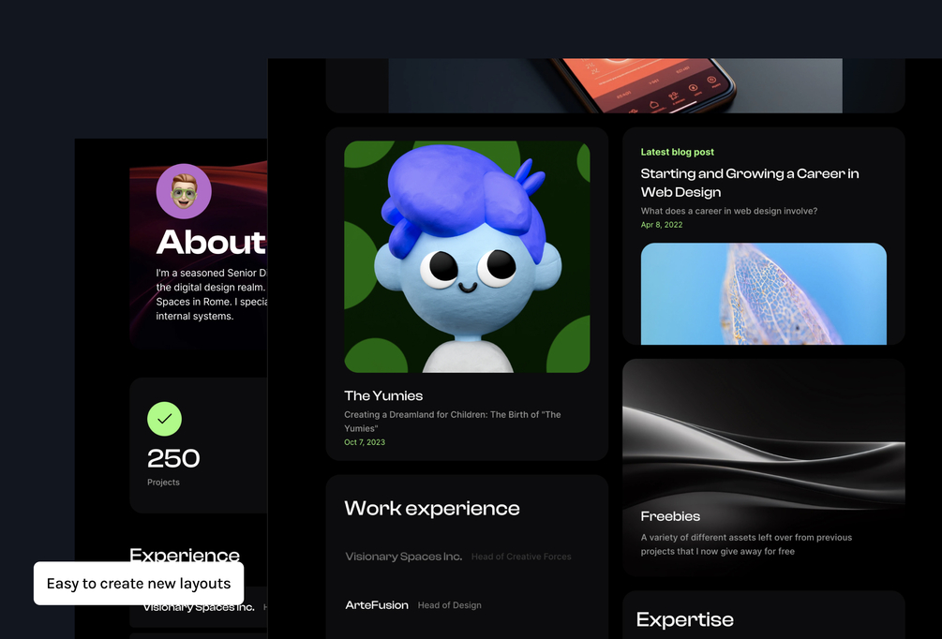Click the memoji avatar in purple circle
The height and width of the screenshot is (639, 942).
(184, 191)
